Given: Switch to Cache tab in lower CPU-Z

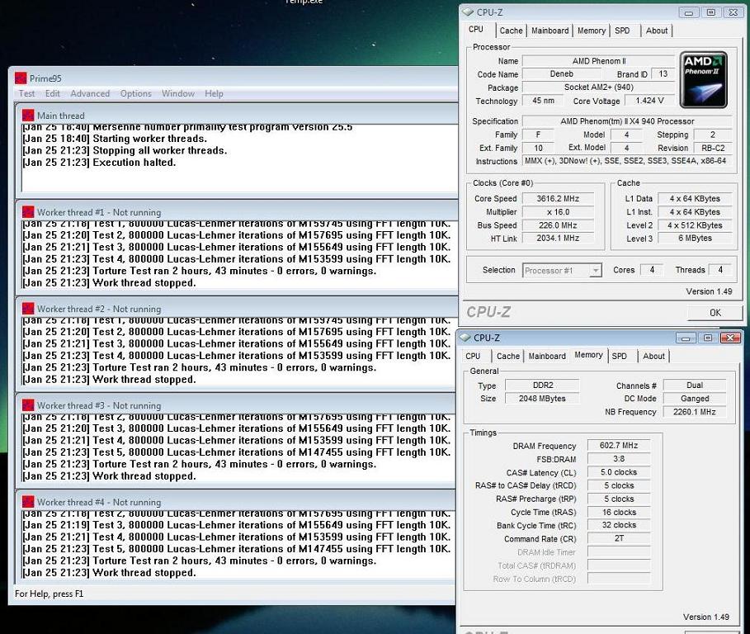Looking at the screenshot, I should [508, 356].
